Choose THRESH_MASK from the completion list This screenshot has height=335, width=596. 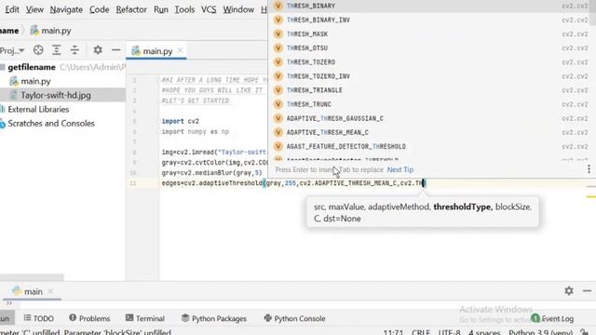click(429, 33)
